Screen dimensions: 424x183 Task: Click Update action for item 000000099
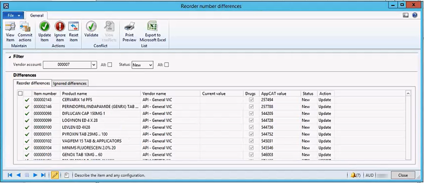tap(325, 120)
